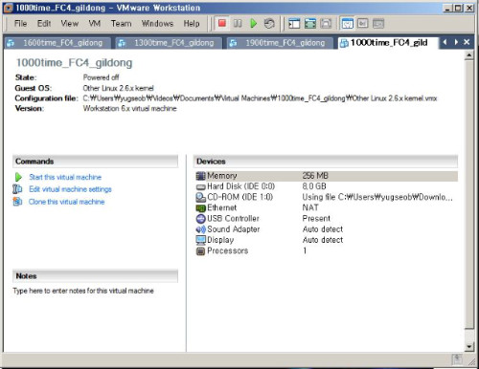479x369 pixels.
Task: Click the green Power On toolbar button
Action: click(253, 23)
